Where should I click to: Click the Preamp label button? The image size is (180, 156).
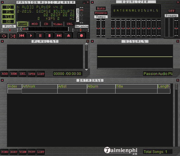coord(171,16)
